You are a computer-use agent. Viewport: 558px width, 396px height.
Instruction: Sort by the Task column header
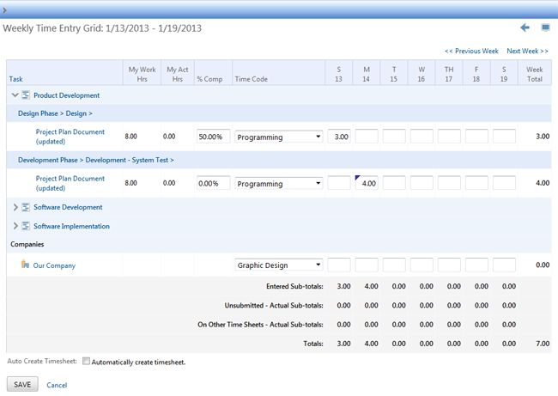pos(15,79)
